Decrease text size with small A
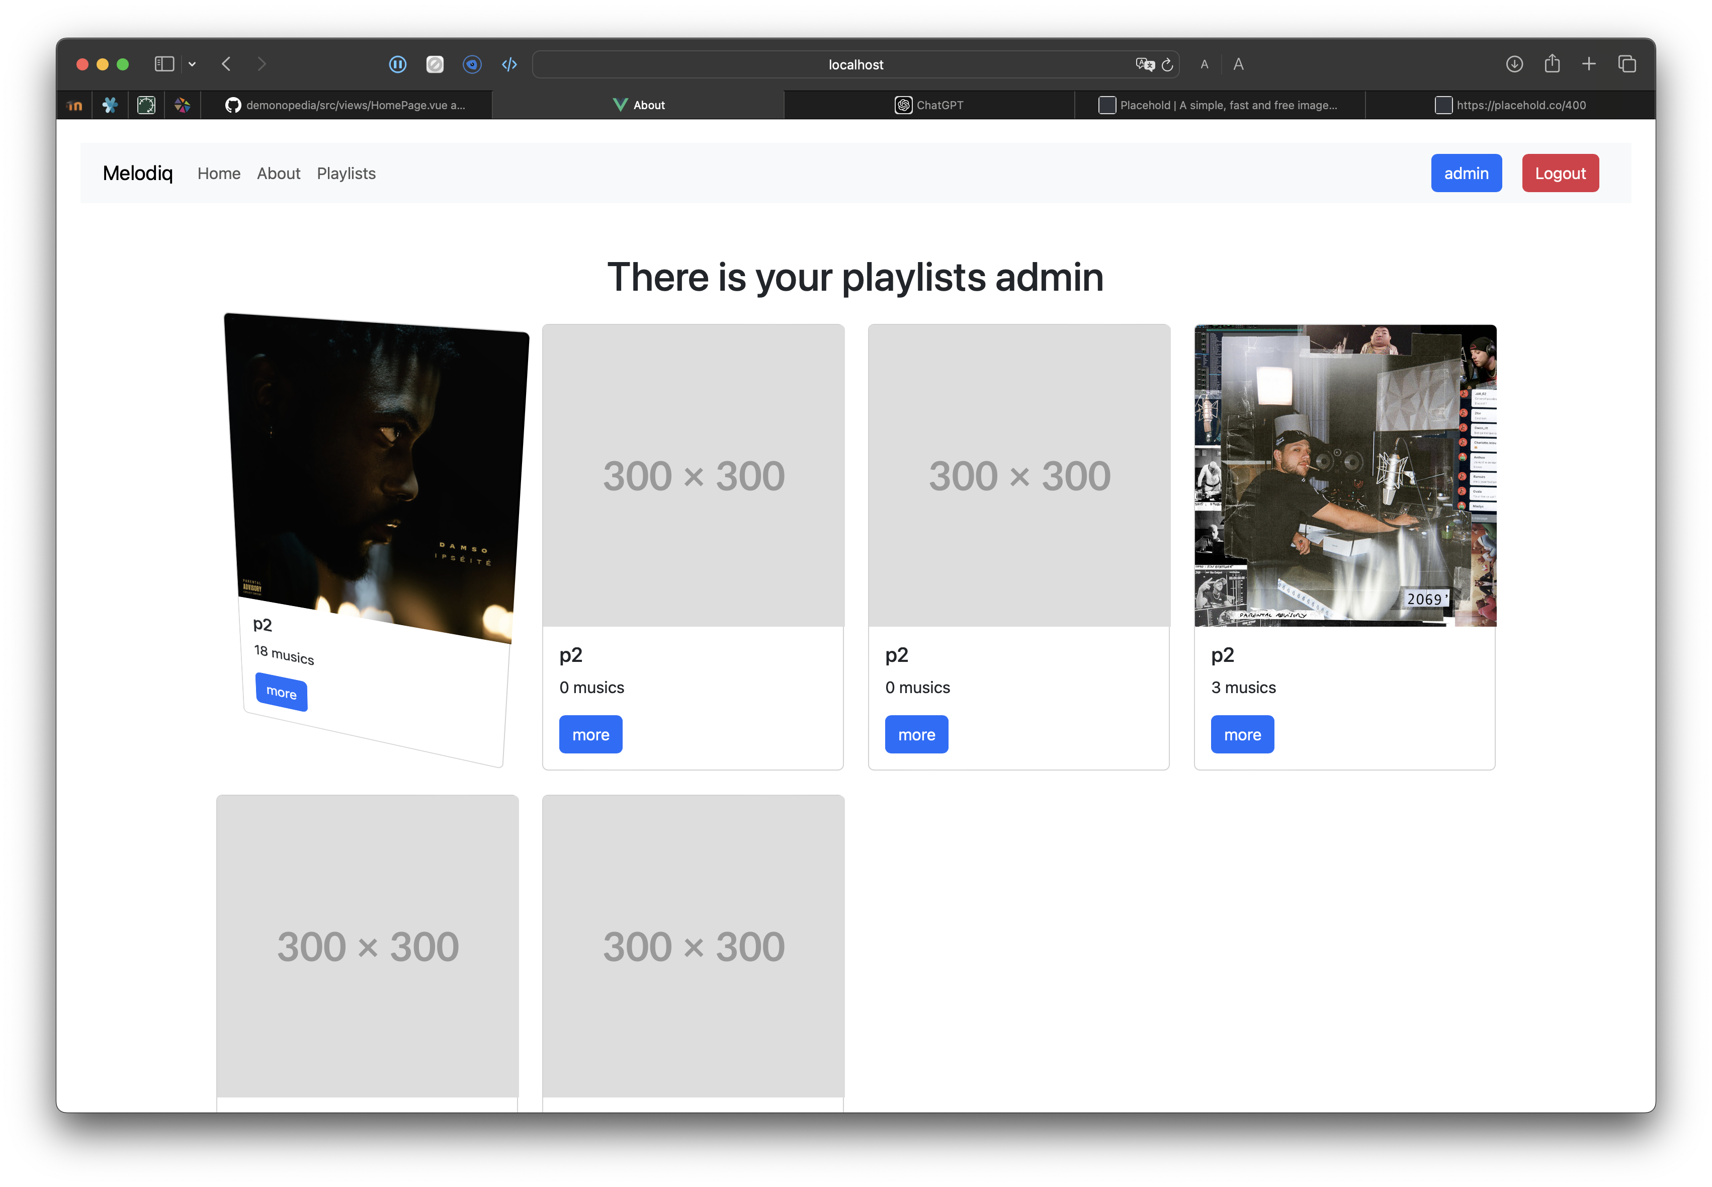Image resolution: width=1712 pixels, height=1187 pixels. click(x=1204, y=65)
